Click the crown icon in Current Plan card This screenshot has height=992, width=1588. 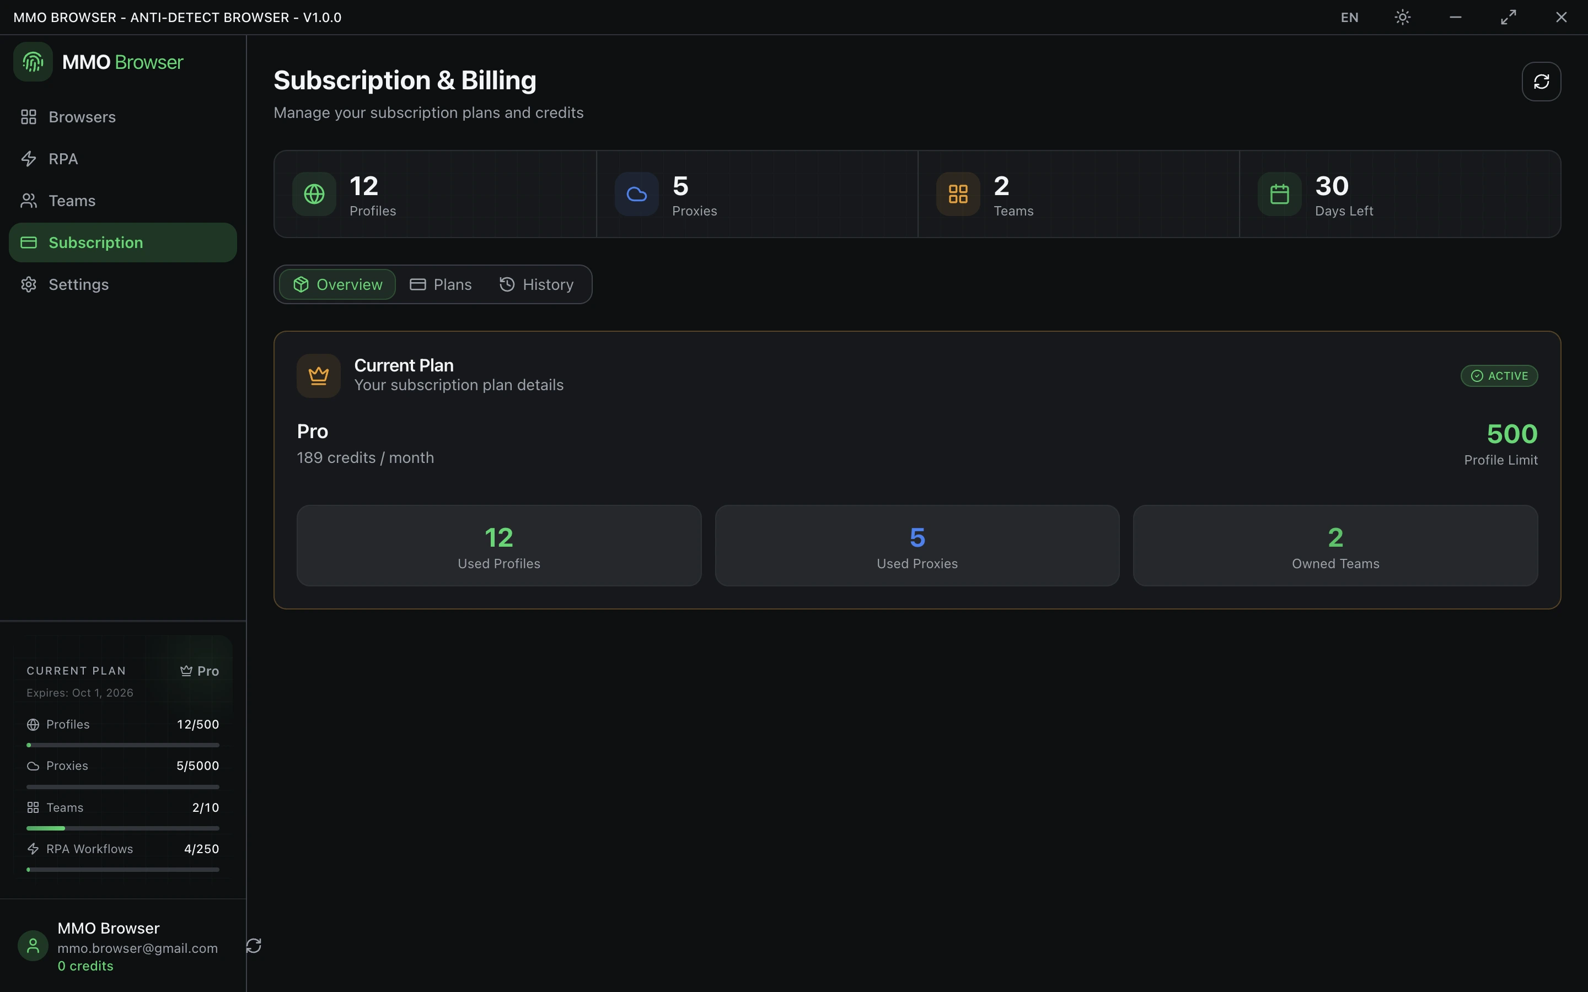(x=318, y=376)
